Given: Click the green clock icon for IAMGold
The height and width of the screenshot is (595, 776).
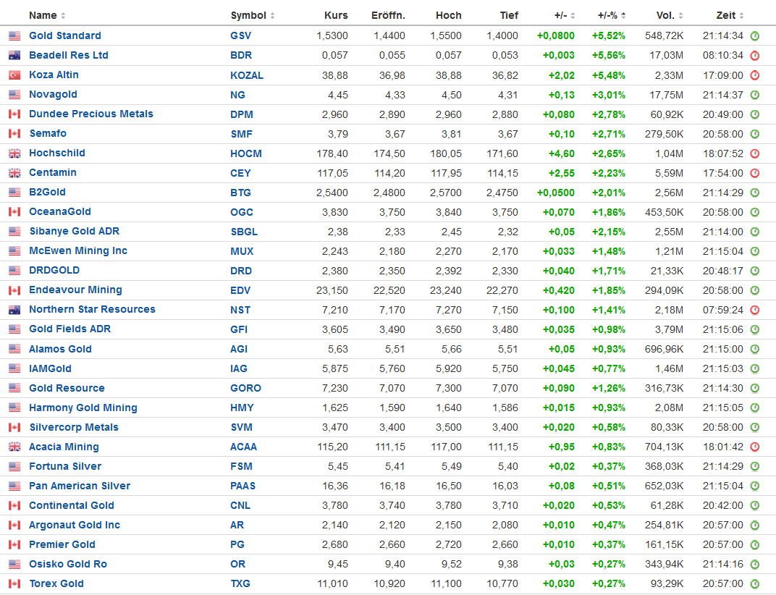Looking at the screenshot, I should tap(755, 368).
